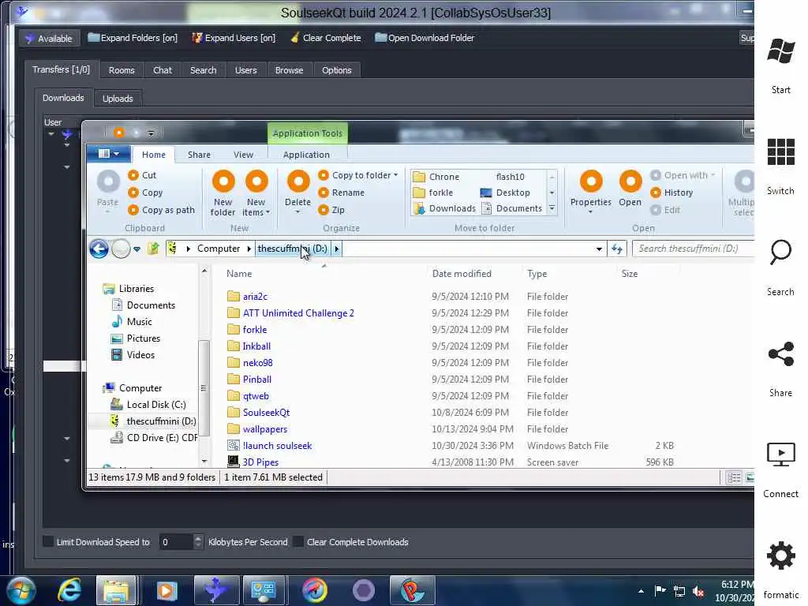Image resolution: width=808 pixels, height=606 pixels.
Task: Click the Search thescuffmini (D:) field
Action: [693, 249]
